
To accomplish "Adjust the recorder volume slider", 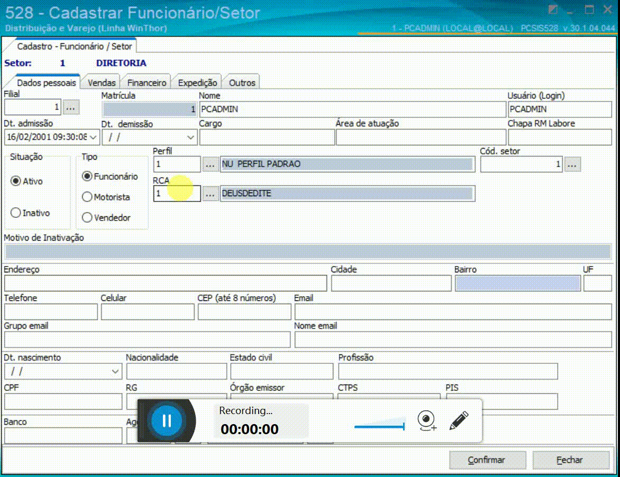I will (380, 426).
